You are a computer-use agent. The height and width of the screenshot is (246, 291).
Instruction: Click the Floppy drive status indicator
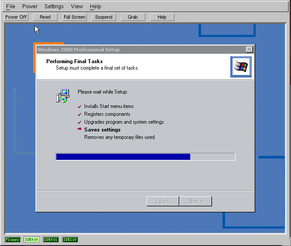click(12, 239)
